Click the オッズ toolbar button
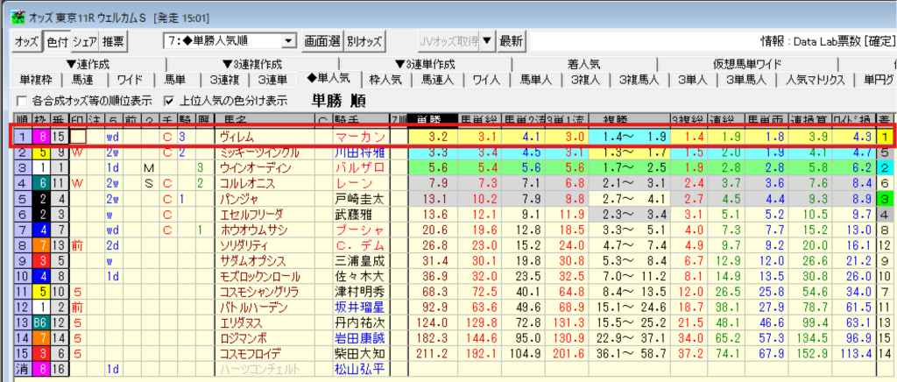 point(26,41)
